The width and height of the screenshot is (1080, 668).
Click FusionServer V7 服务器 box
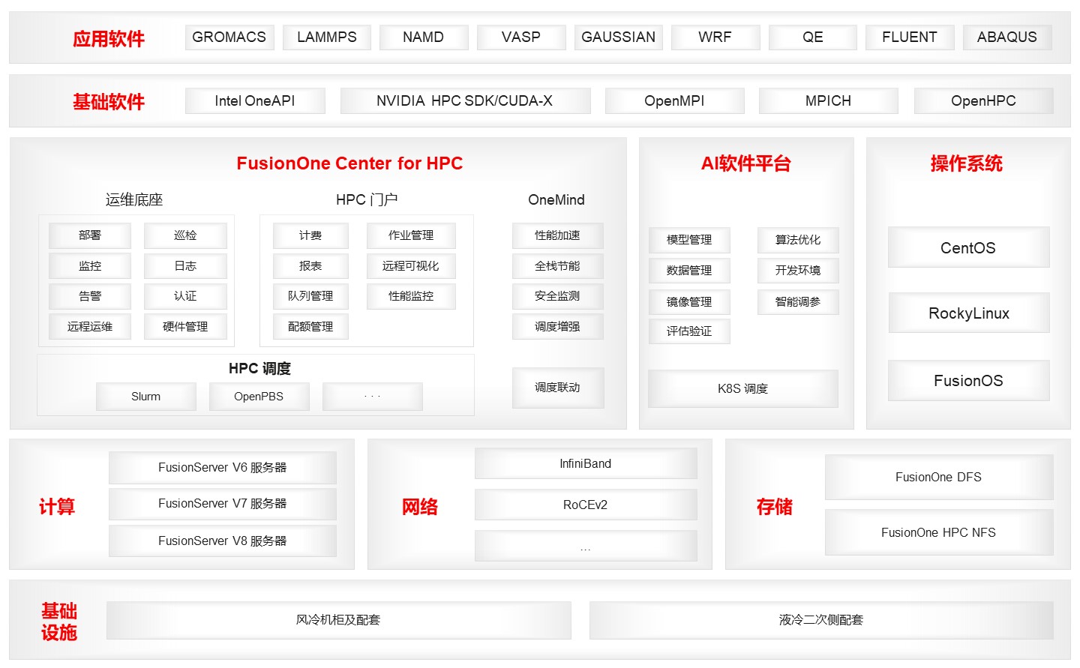(x=223, y=505)
